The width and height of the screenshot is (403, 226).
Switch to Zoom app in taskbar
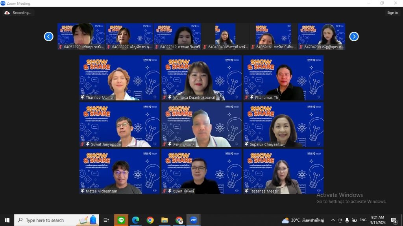click(194, 220)
